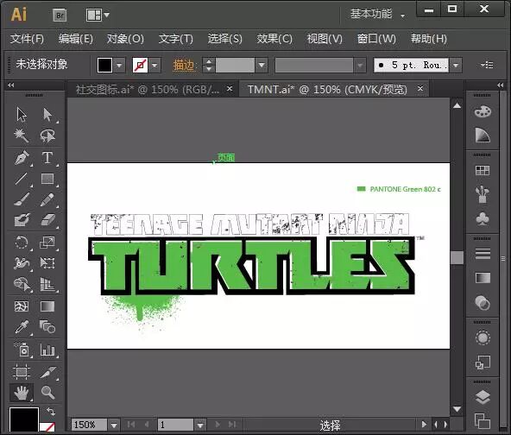Select the Type tool
Image resolution: width=511 pixels, height=435 pixels.
point(47,158)
